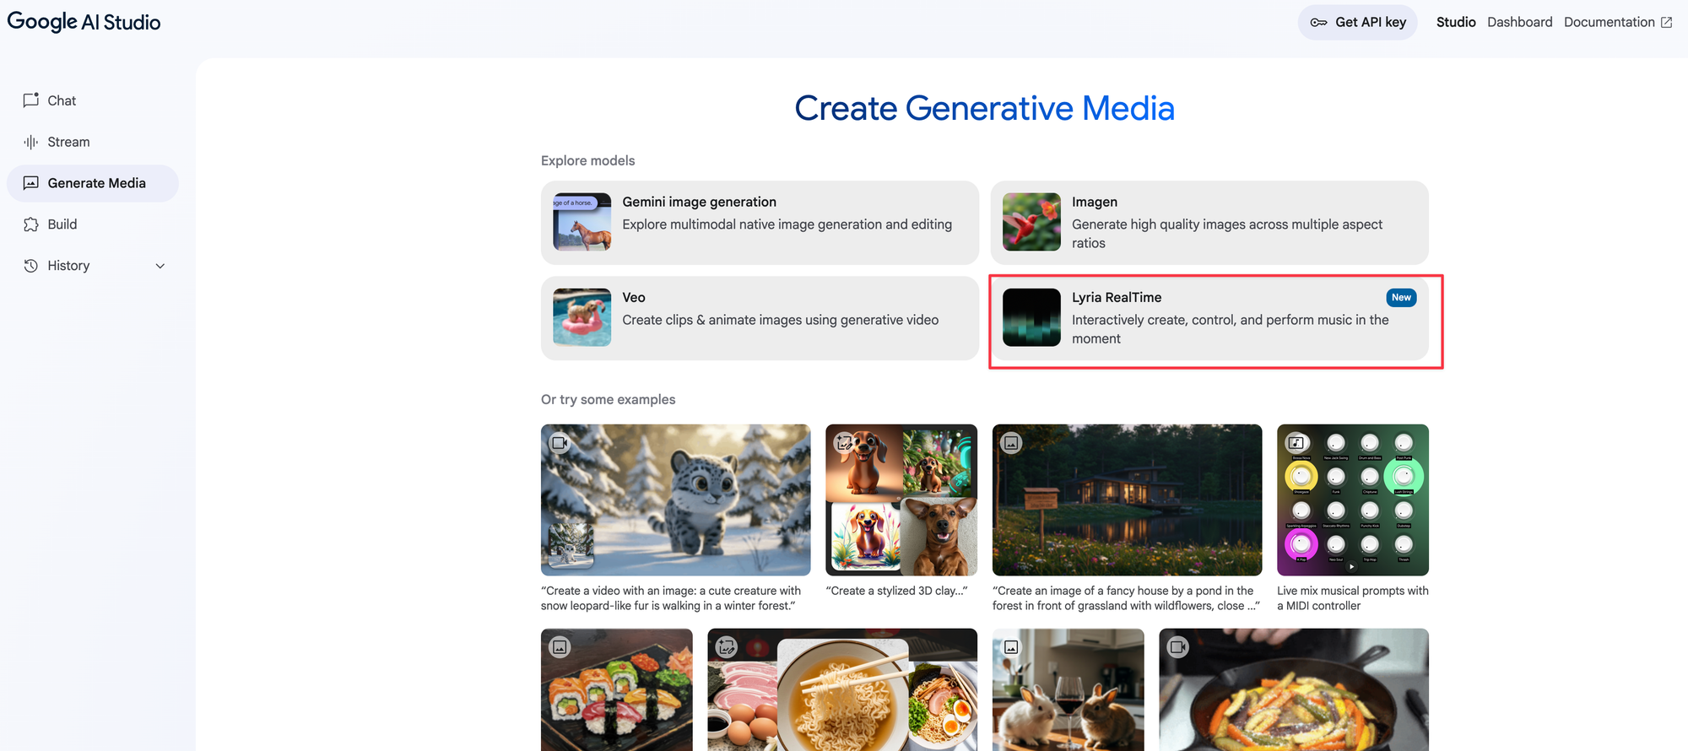Open the Chat section in the sidebar
The height and width of the screenshot is (751, 1688).
(x=93, y=100)
